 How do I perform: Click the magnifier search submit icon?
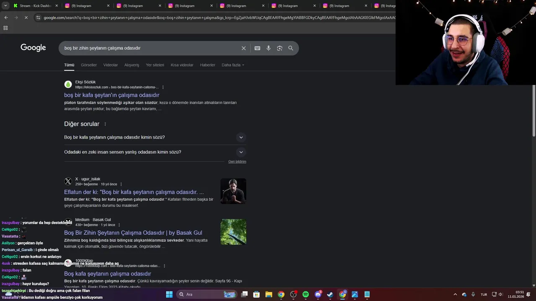[291, 48]
